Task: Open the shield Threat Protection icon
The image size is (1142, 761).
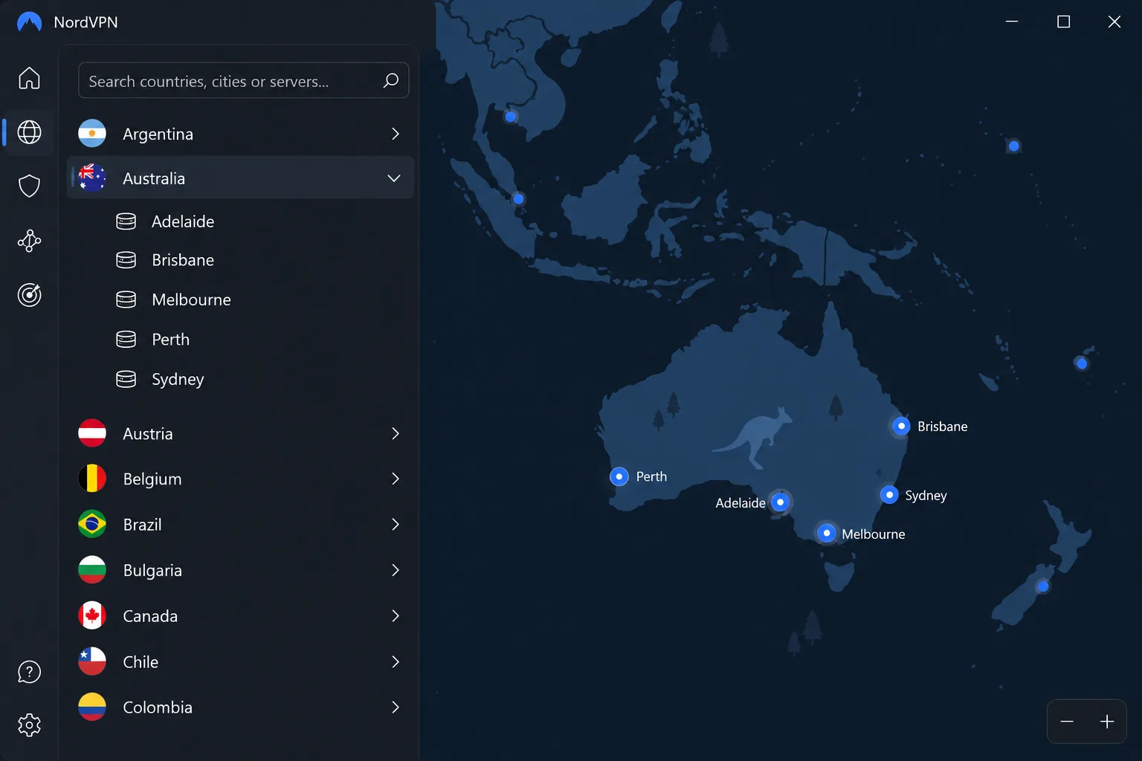Action: pyautogui.click(x=29, y=186)
